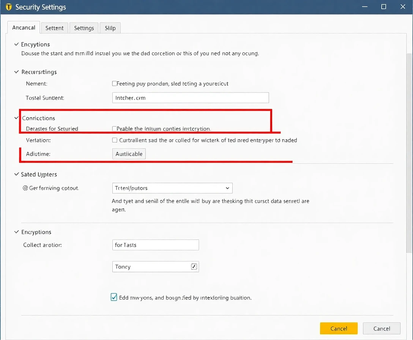Uncheck the Edd mwyons checkbox
The image size is (413, 340).
click(114, 297)
